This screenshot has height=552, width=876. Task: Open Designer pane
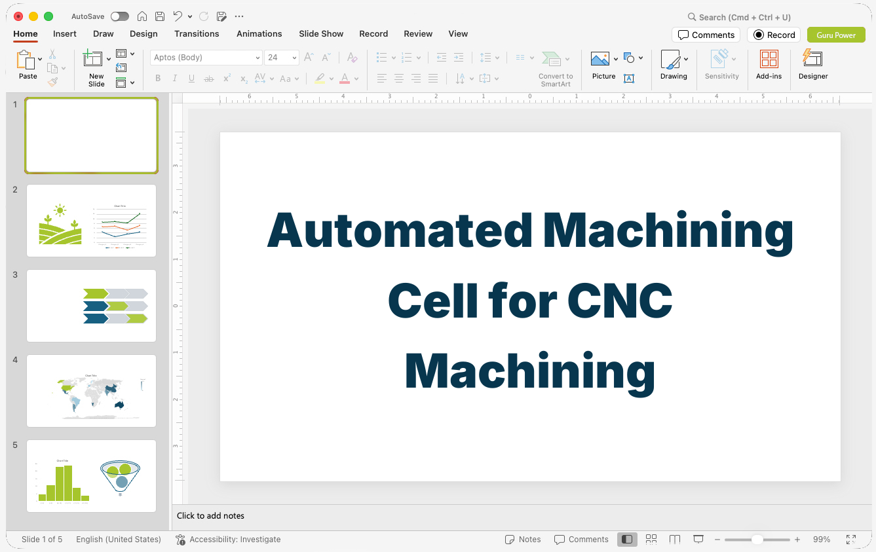813,65
